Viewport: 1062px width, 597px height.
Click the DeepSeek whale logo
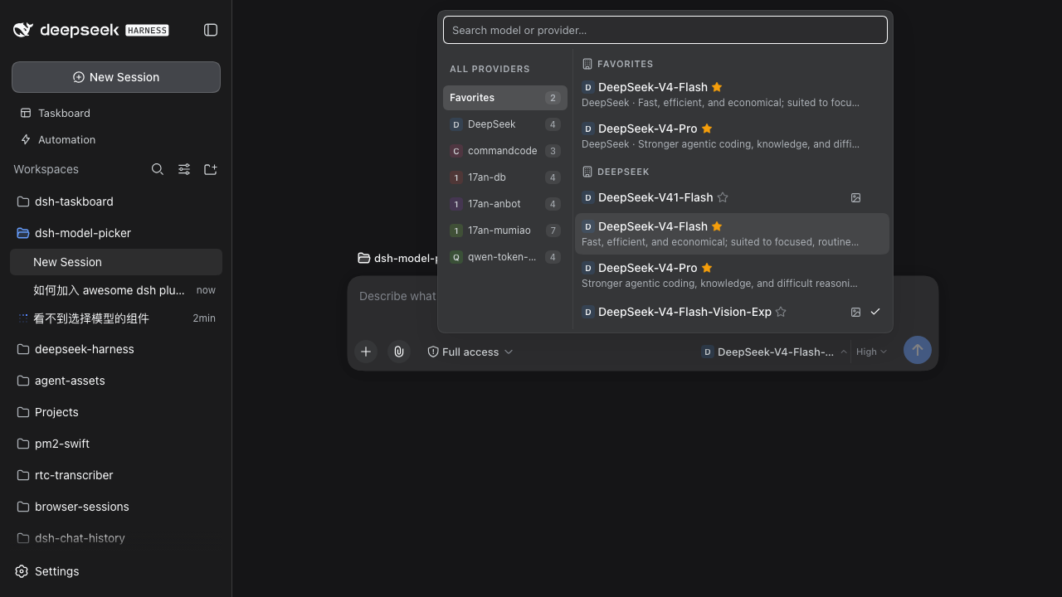(23, 30)
